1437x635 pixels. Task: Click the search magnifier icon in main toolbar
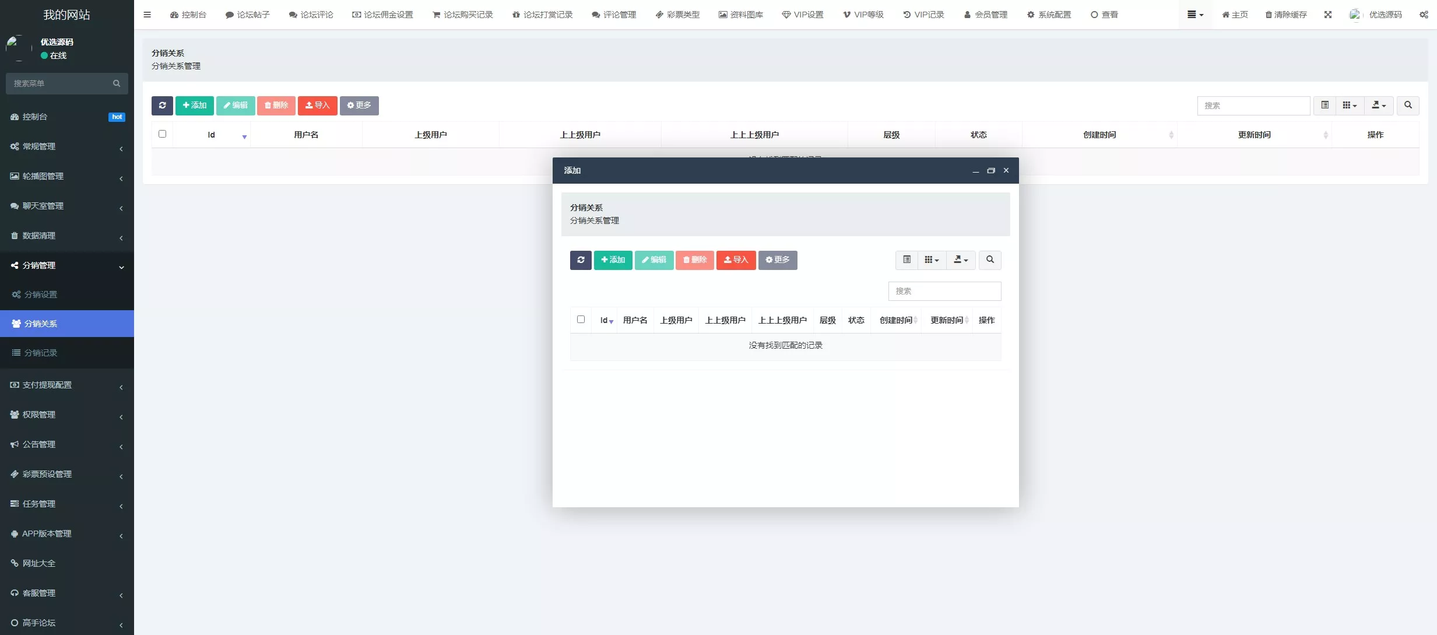tap(1408, 106)
